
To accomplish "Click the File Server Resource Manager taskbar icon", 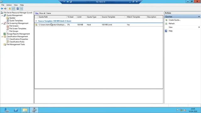I will [34, 110].
